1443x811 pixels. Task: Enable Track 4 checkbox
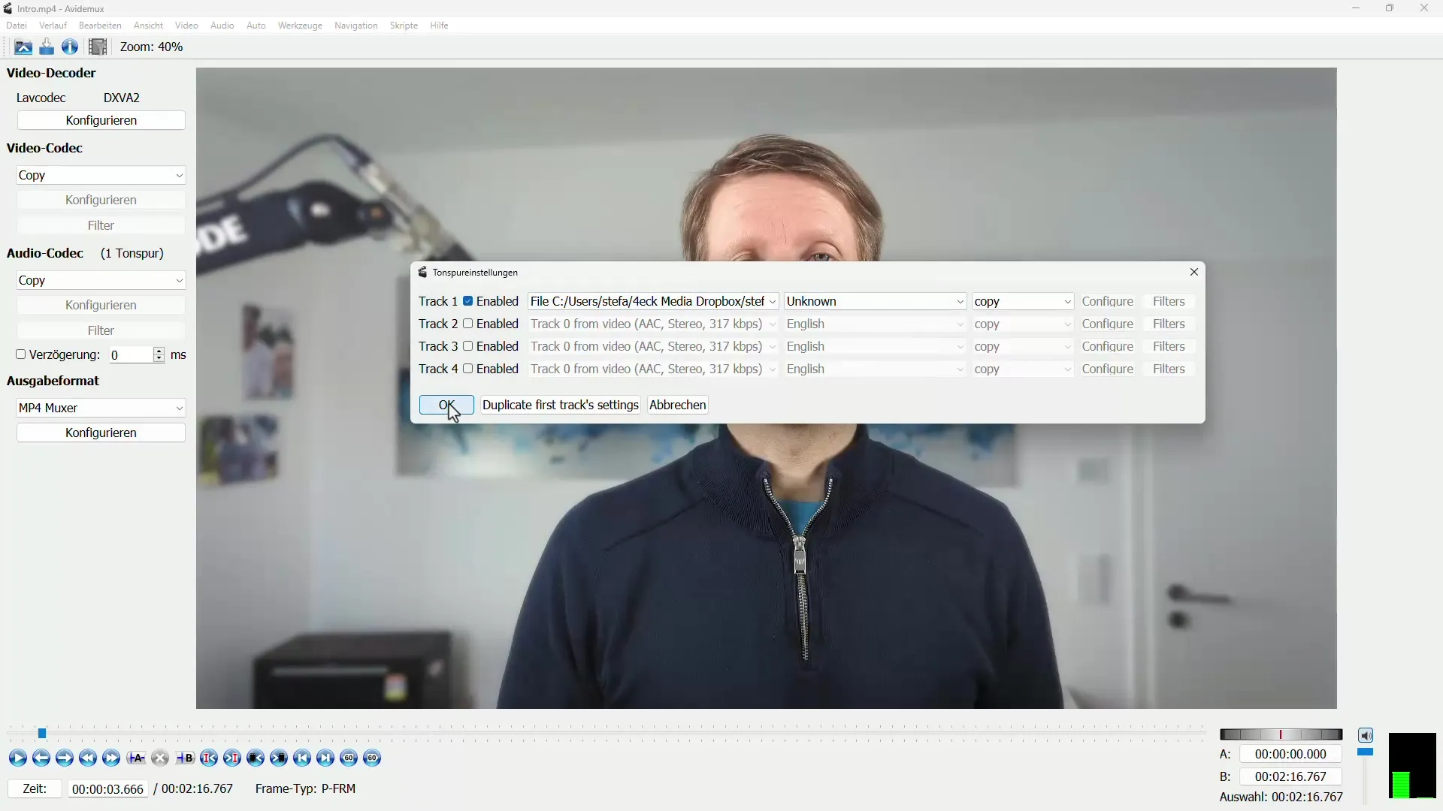(468, 369)
